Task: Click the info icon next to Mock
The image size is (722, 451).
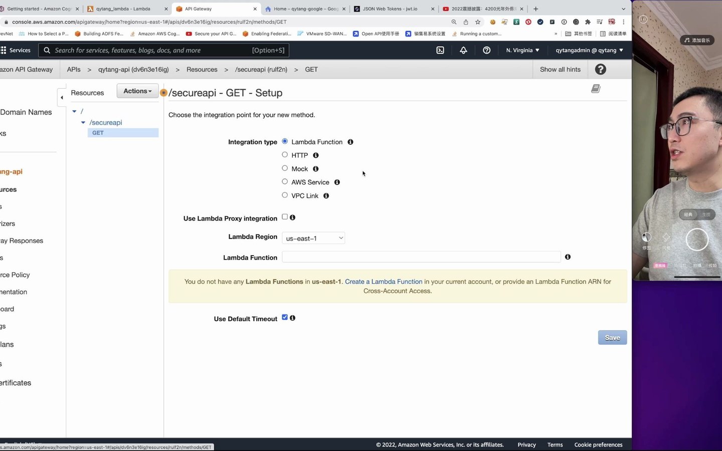Action: coord(315,169)
